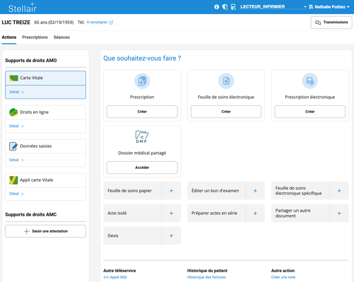354x282 pixels.
Task: Expand Détail under Carte Vitale
Action: (16, 92)
